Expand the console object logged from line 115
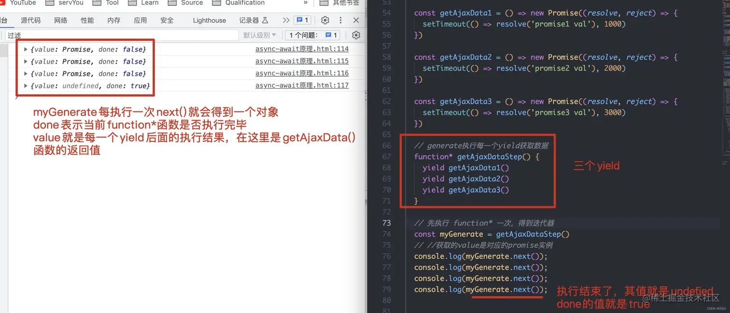Viewport: 730px width, 313px height. pos(26,61)
